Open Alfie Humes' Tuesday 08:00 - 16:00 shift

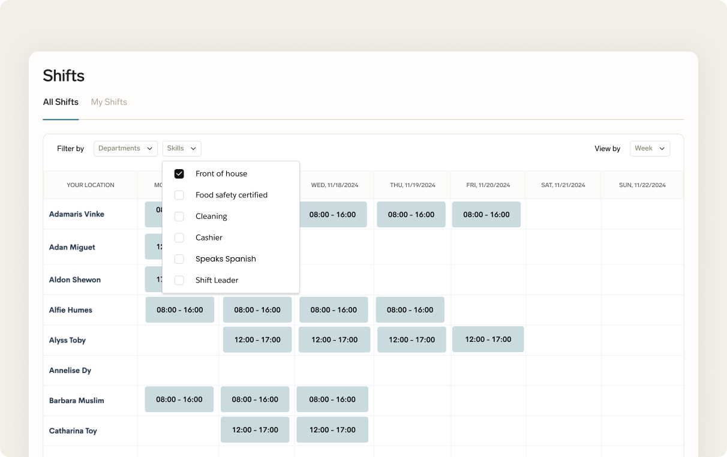[257, 310]
